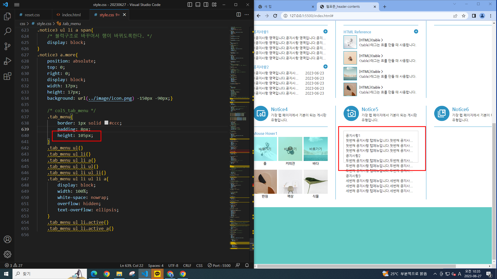Open Chrome's three-dot customize menu
497x279 pixels.
(x=491, y=16)
